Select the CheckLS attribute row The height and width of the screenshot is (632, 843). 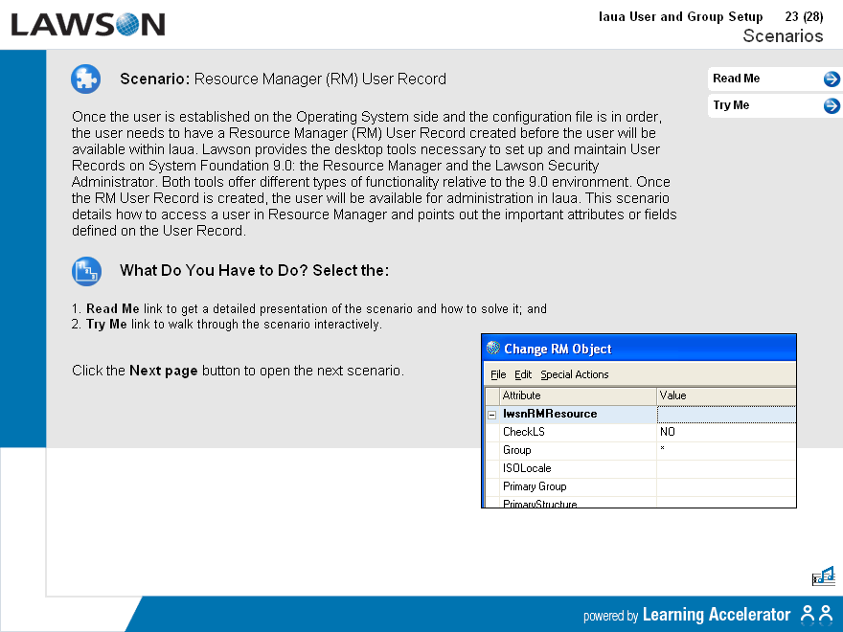pyautogui.click(x=640, y=432)
